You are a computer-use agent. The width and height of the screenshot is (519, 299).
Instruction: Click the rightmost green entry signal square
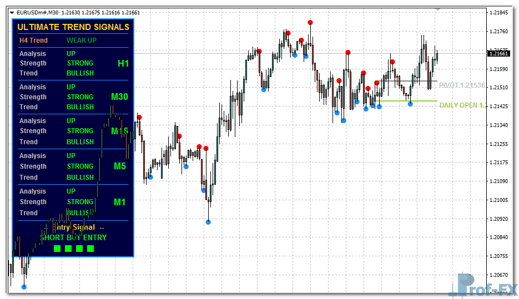click(90, 249)
